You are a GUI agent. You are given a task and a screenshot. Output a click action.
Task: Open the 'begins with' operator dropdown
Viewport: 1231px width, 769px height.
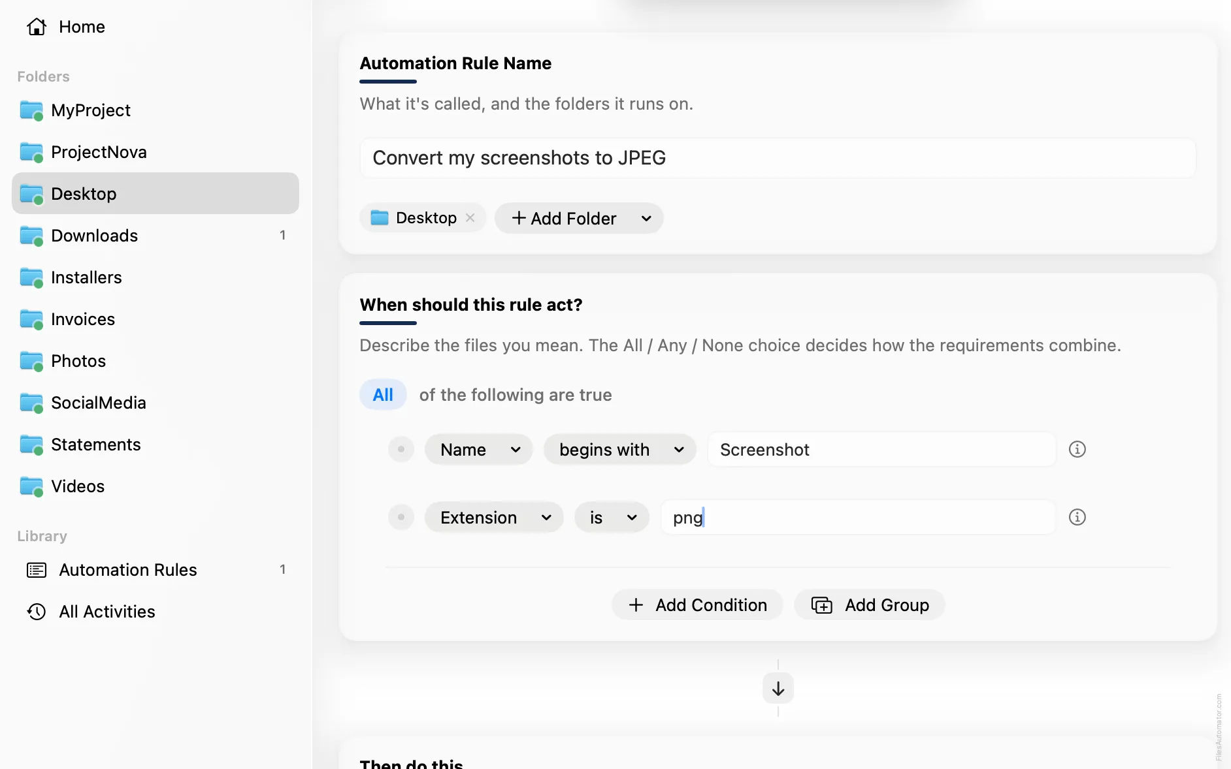point(620,449)
